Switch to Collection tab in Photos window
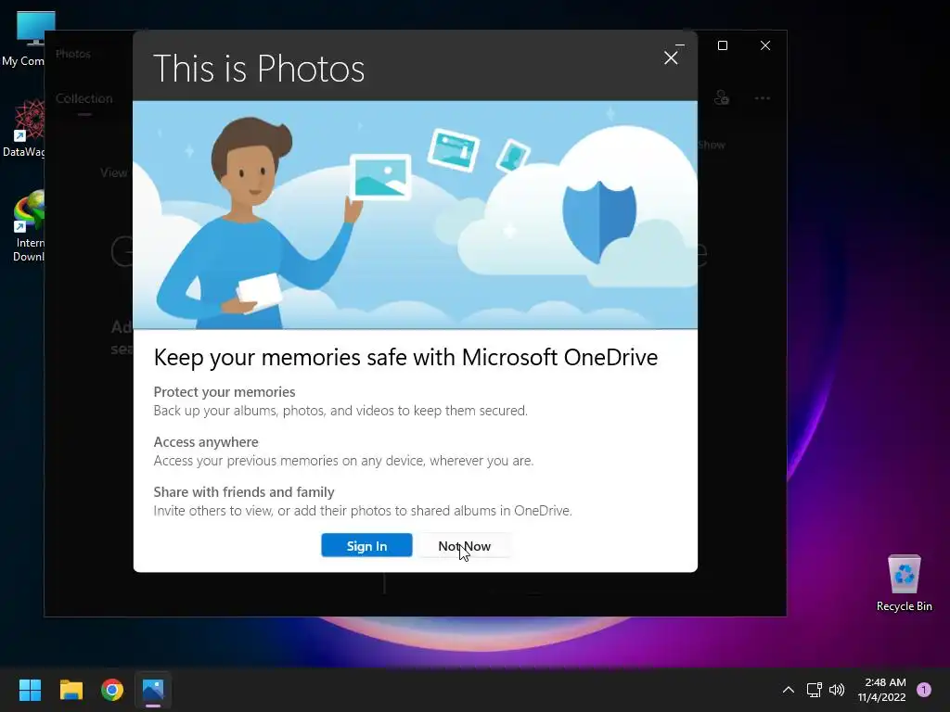Viewport: 950px width, 712px height. coord(84,98)
